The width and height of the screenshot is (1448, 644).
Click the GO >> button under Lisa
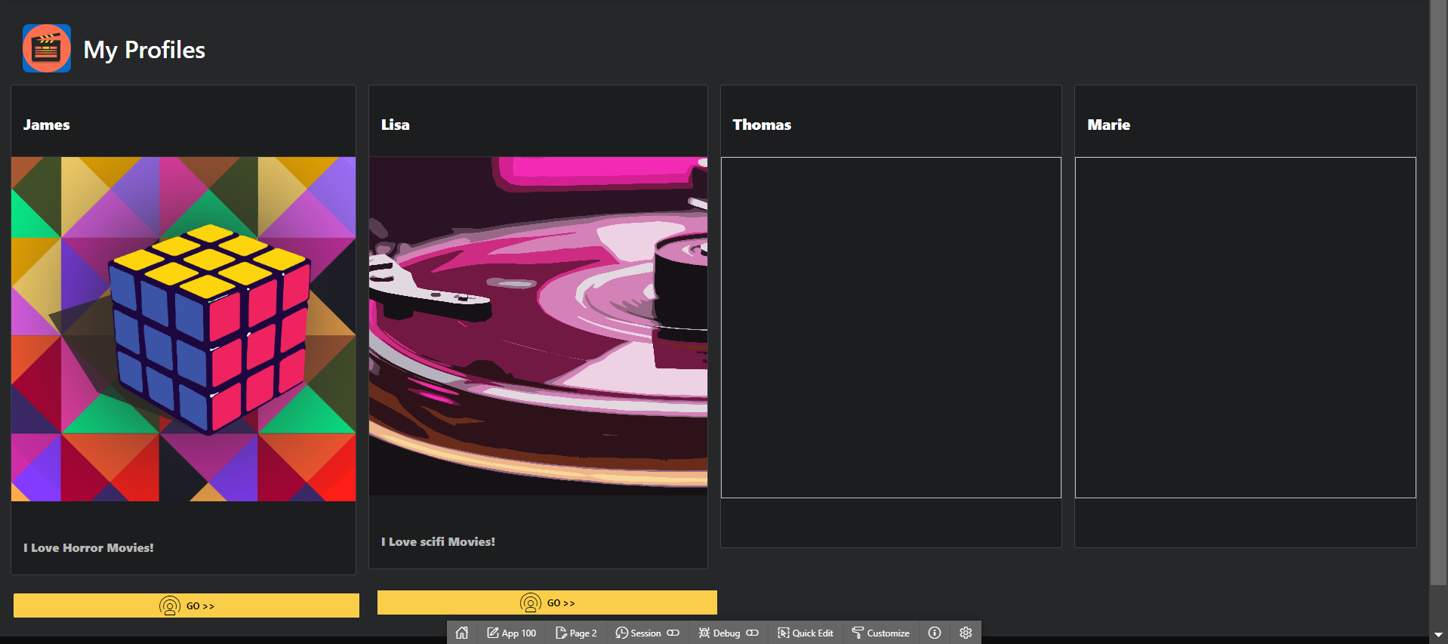[x=547, y=602]
